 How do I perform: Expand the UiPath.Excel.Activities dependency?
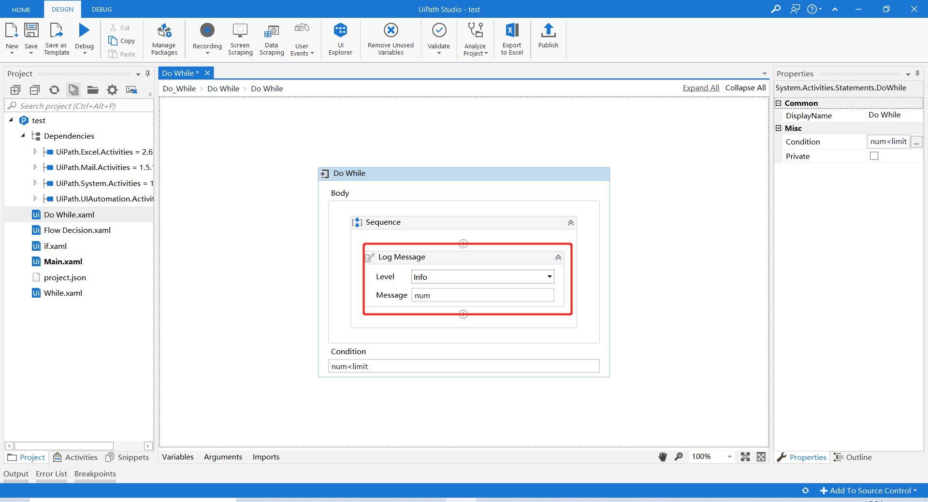[x=35, y=151]
